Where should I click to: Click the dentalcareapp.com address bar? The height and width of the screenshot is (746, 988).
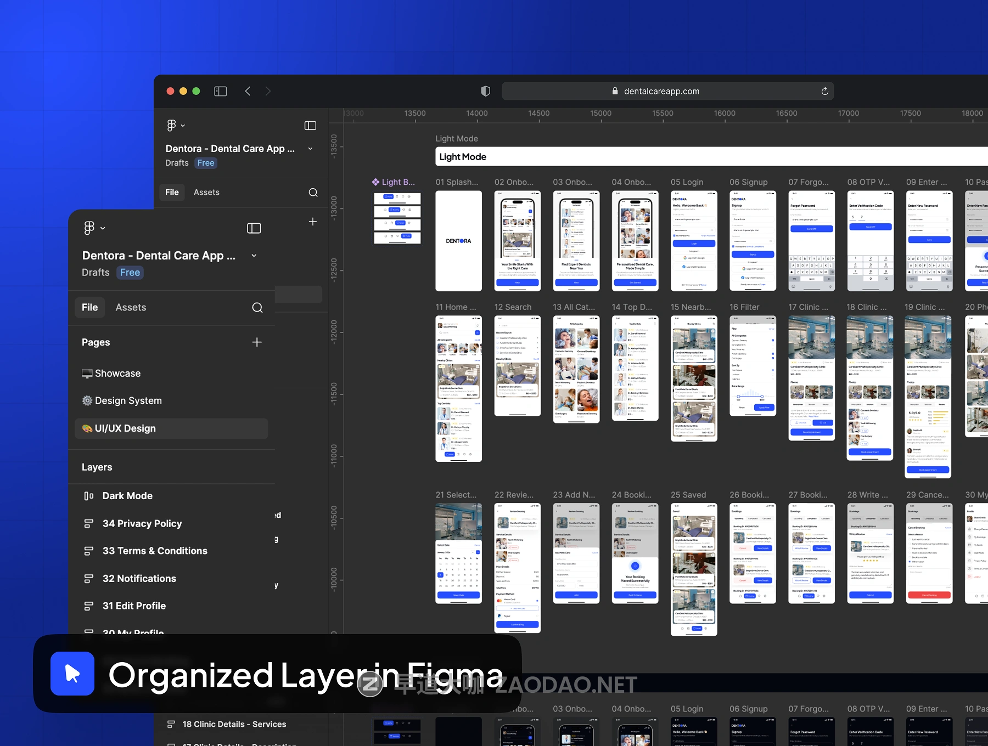click(661, 91)
